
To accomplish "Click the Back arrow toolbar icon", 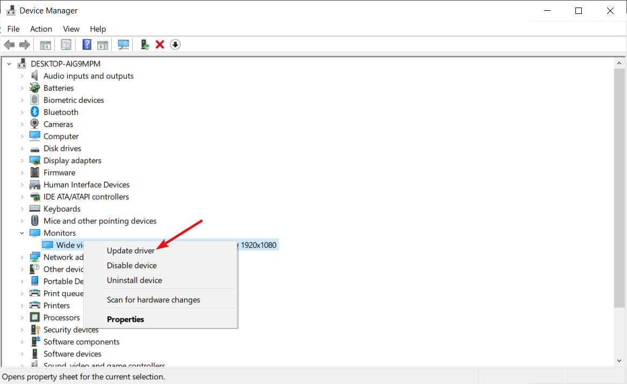I will [x=9, y=45].
